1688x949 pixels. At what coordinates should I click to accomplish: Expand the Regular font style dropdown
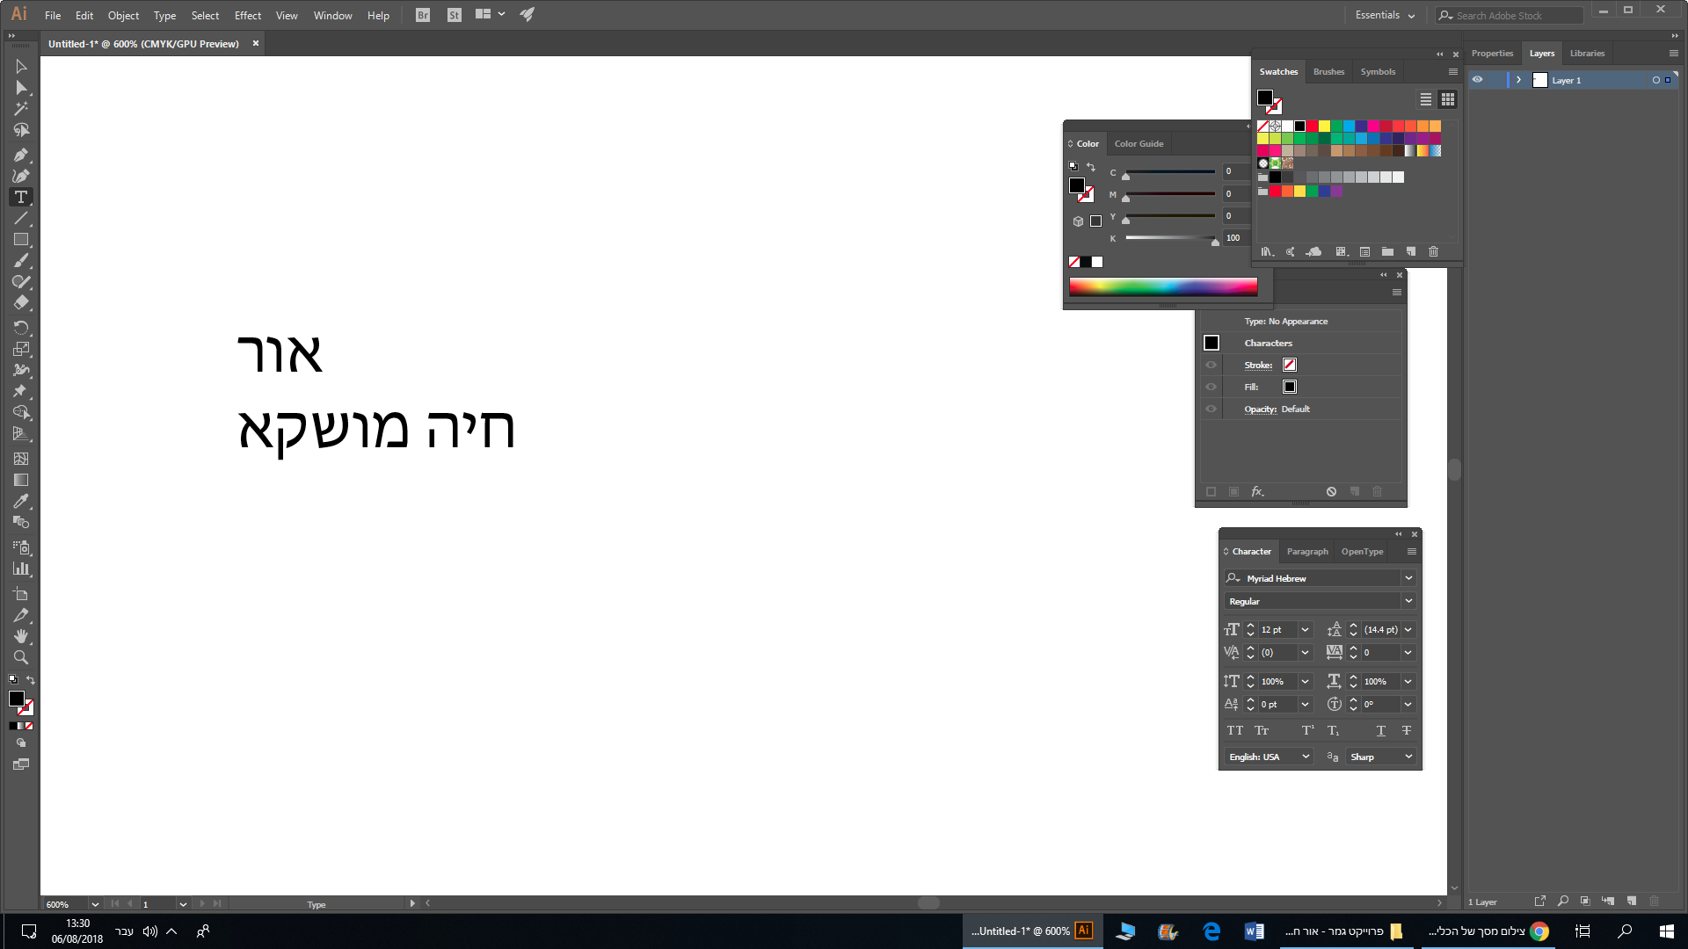coord(1409,601)
